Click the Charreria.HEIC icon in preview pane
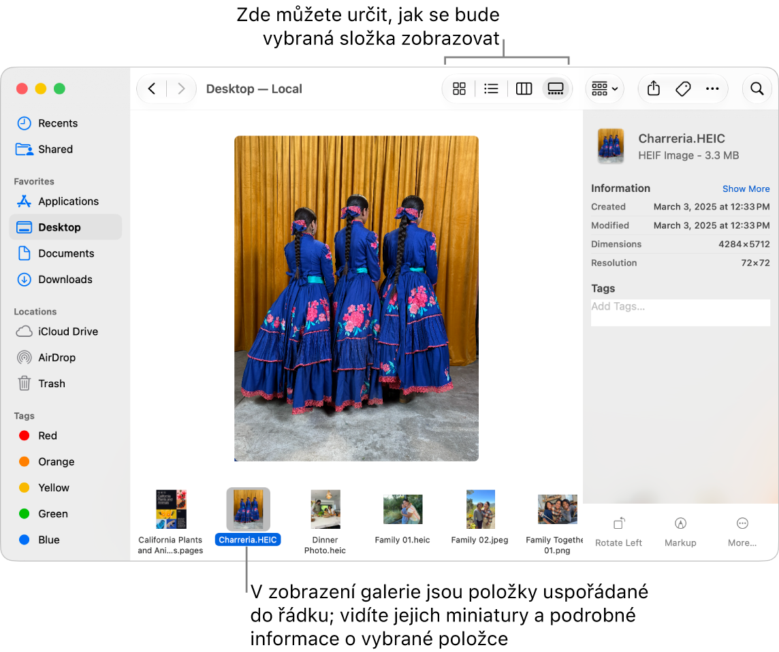This screenshot has height=652, width=779. tap(611, 146)
